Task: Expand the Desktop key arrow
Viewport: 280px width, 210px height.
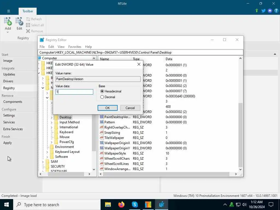Action: 52,118
